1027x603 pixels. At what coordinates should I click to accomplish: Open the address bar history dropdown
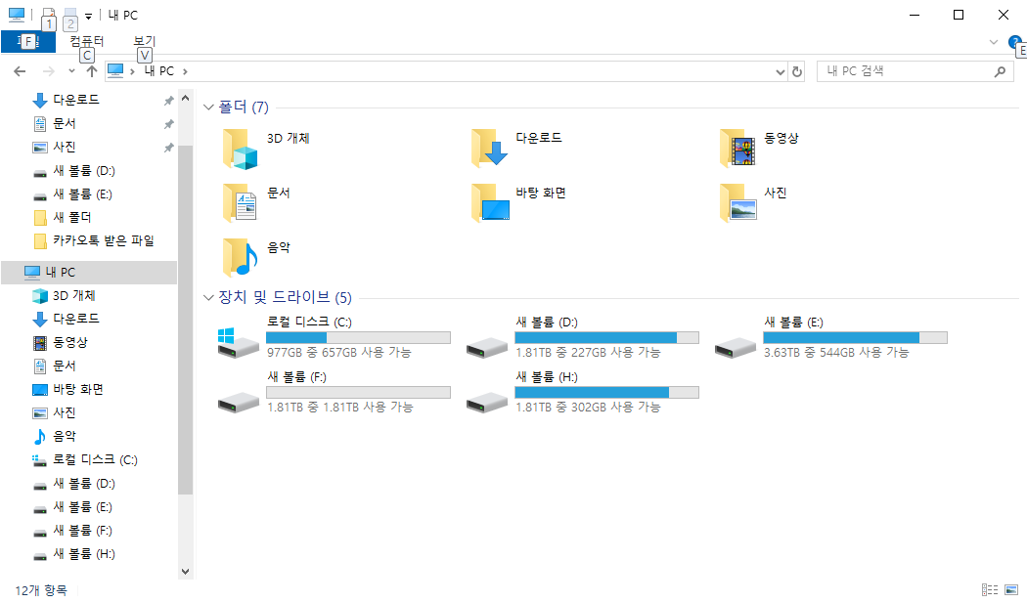780,71
